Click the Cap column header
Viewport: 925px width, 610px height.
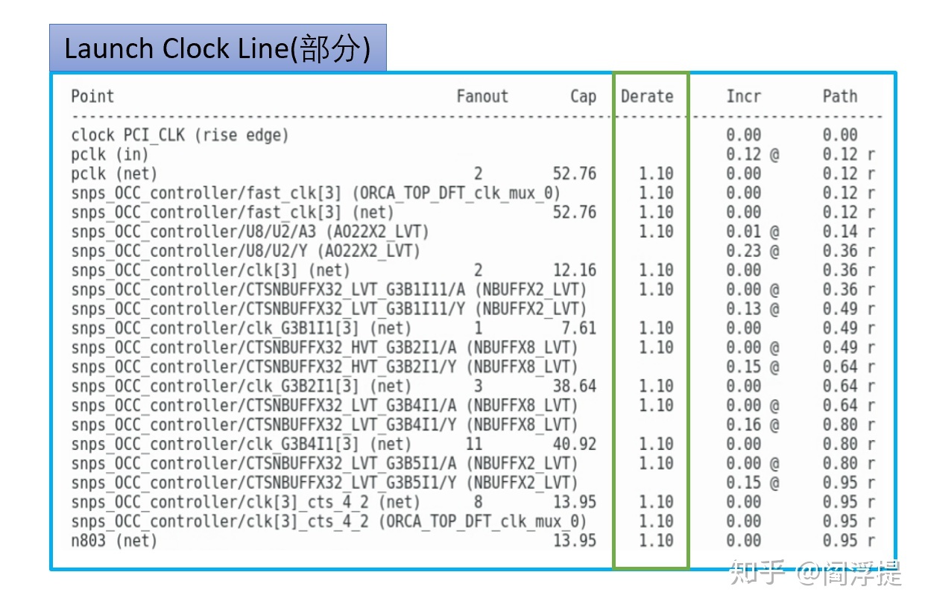click(x=583, y=96)
